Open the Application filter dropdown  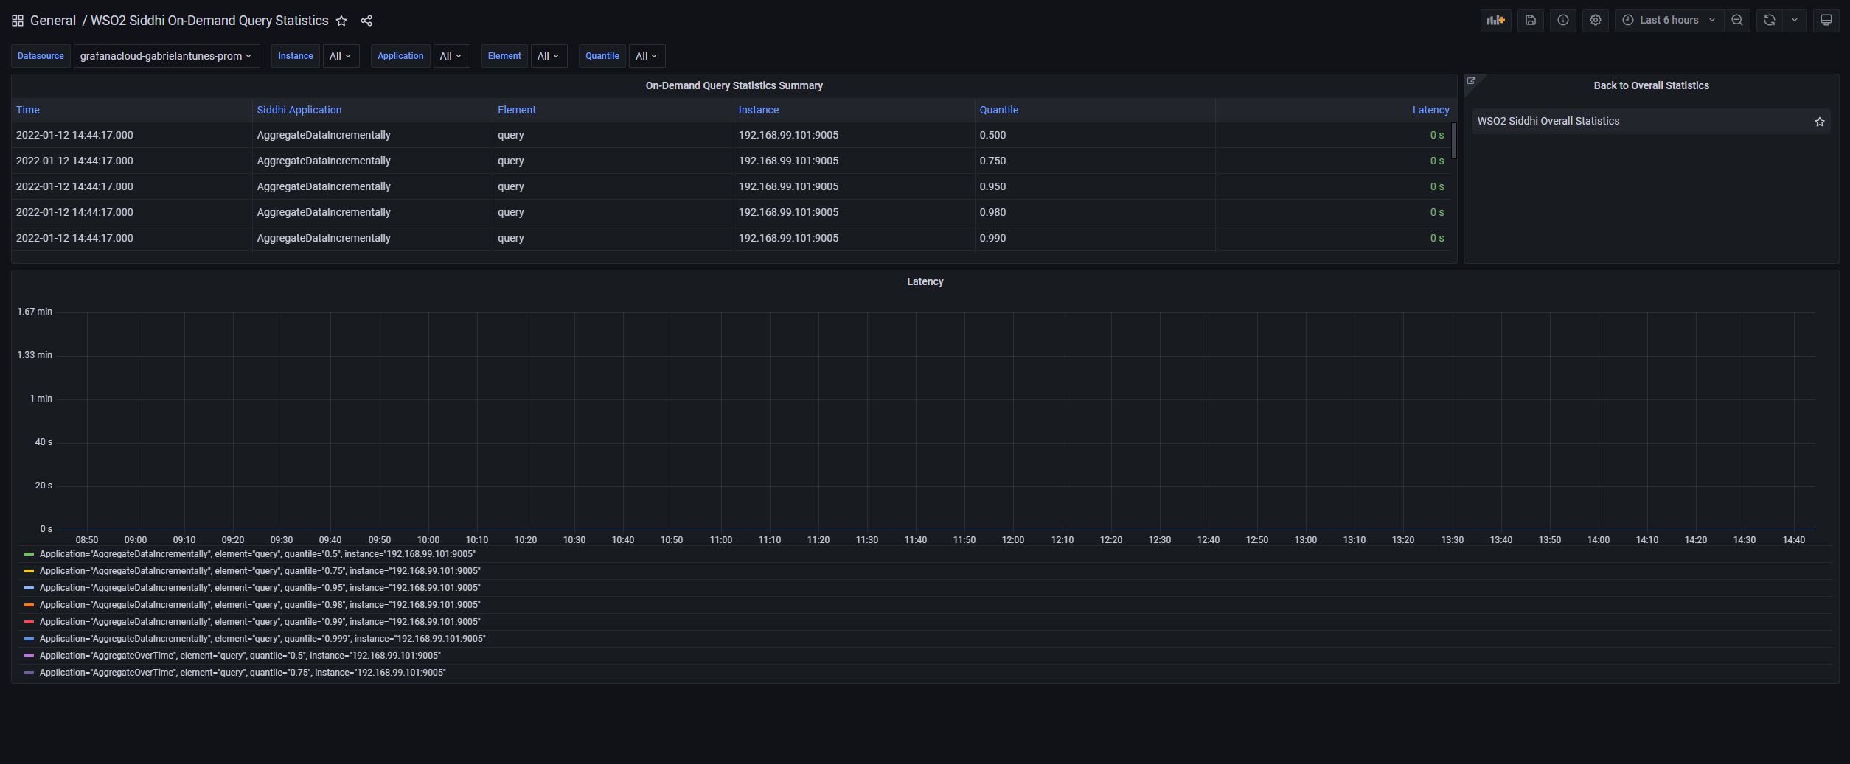(x=451, y=55)
